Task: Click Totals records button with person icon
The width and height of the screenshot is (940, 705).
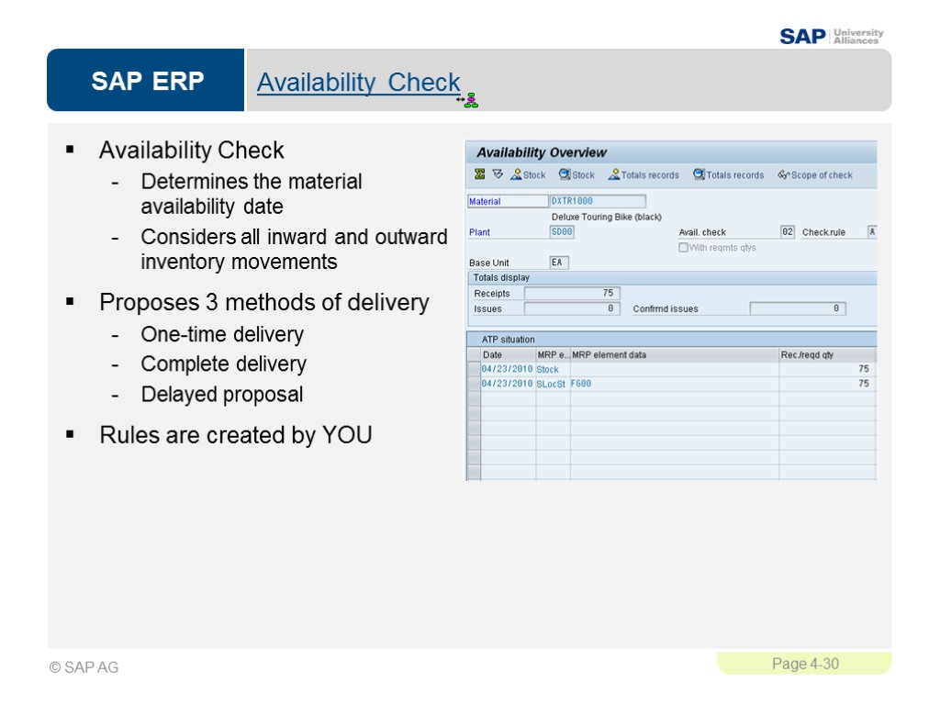Action: (643, 174)
